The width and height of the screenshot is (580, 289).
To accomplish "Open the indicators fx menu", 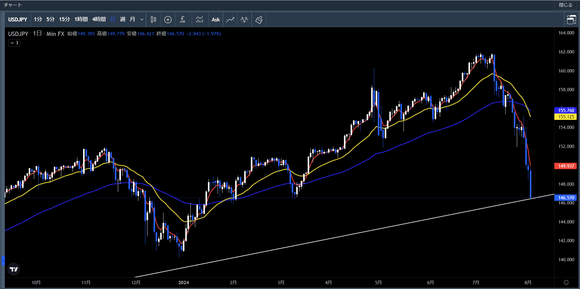I will click(182, 20).
